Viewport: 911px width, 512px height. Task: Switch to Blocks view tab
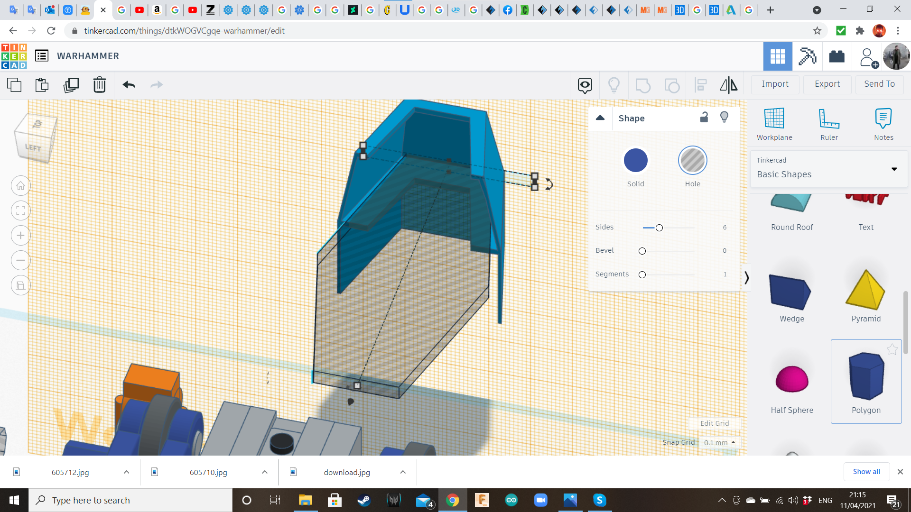point(807,56)
